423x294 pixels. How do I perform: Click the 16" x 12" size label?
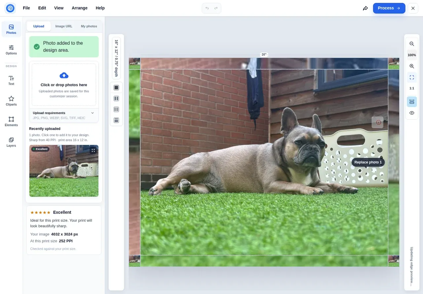[x=116, y=58]
